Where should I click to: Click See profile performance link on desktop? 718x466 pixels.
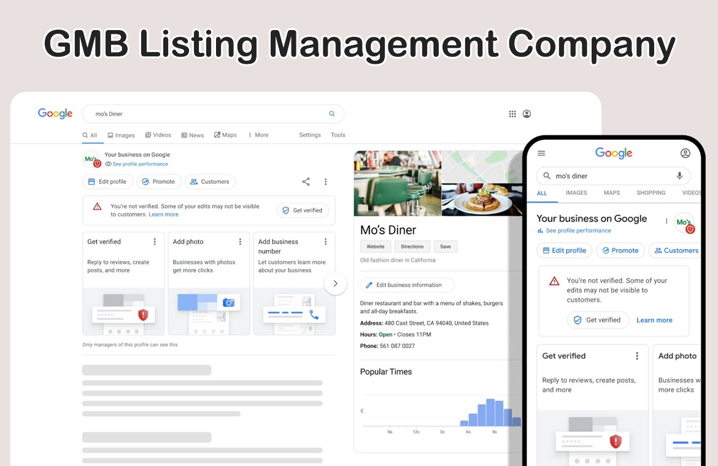tap(140, 164)
